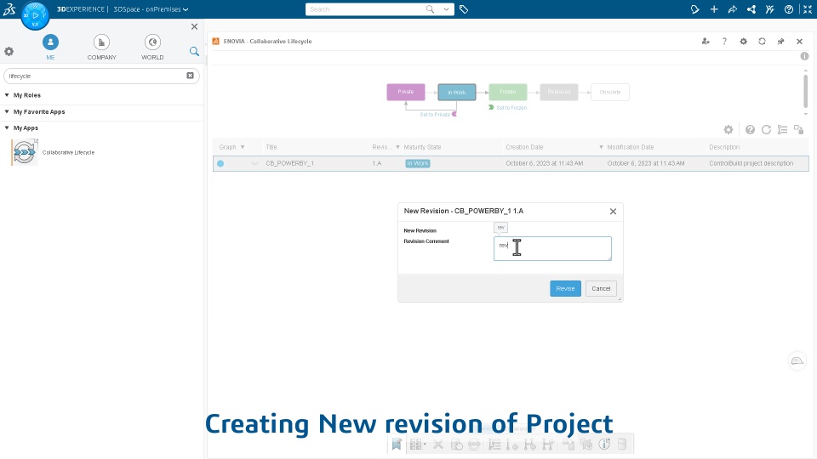Screen dimensions: 817x459
Task: Close the New Revision dialog
Action: coord(613,212)
